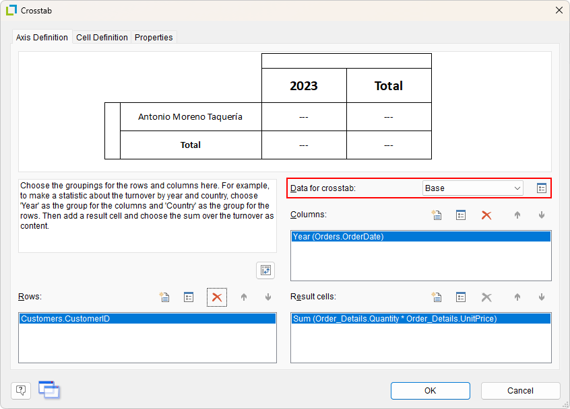Image resolution: width=570 pixels, height=409 pixels.
Task: Switch to the Cell Definition tab
Action: tap(102, 38)
